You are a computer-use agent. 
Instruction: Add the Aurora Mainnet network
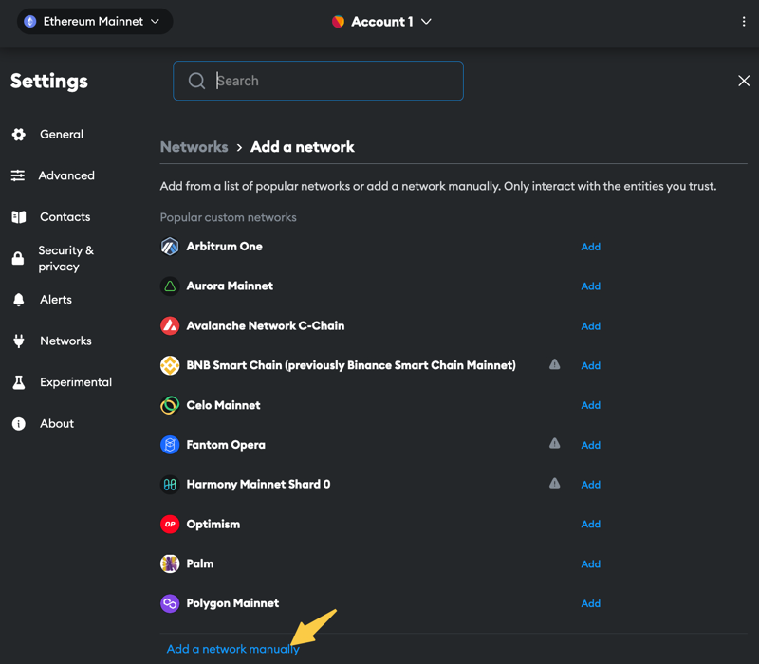(590, 286)
